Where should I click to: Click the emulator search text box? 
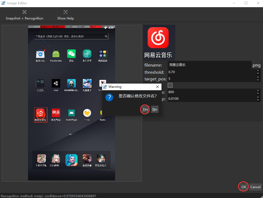(x=71, y=36)
